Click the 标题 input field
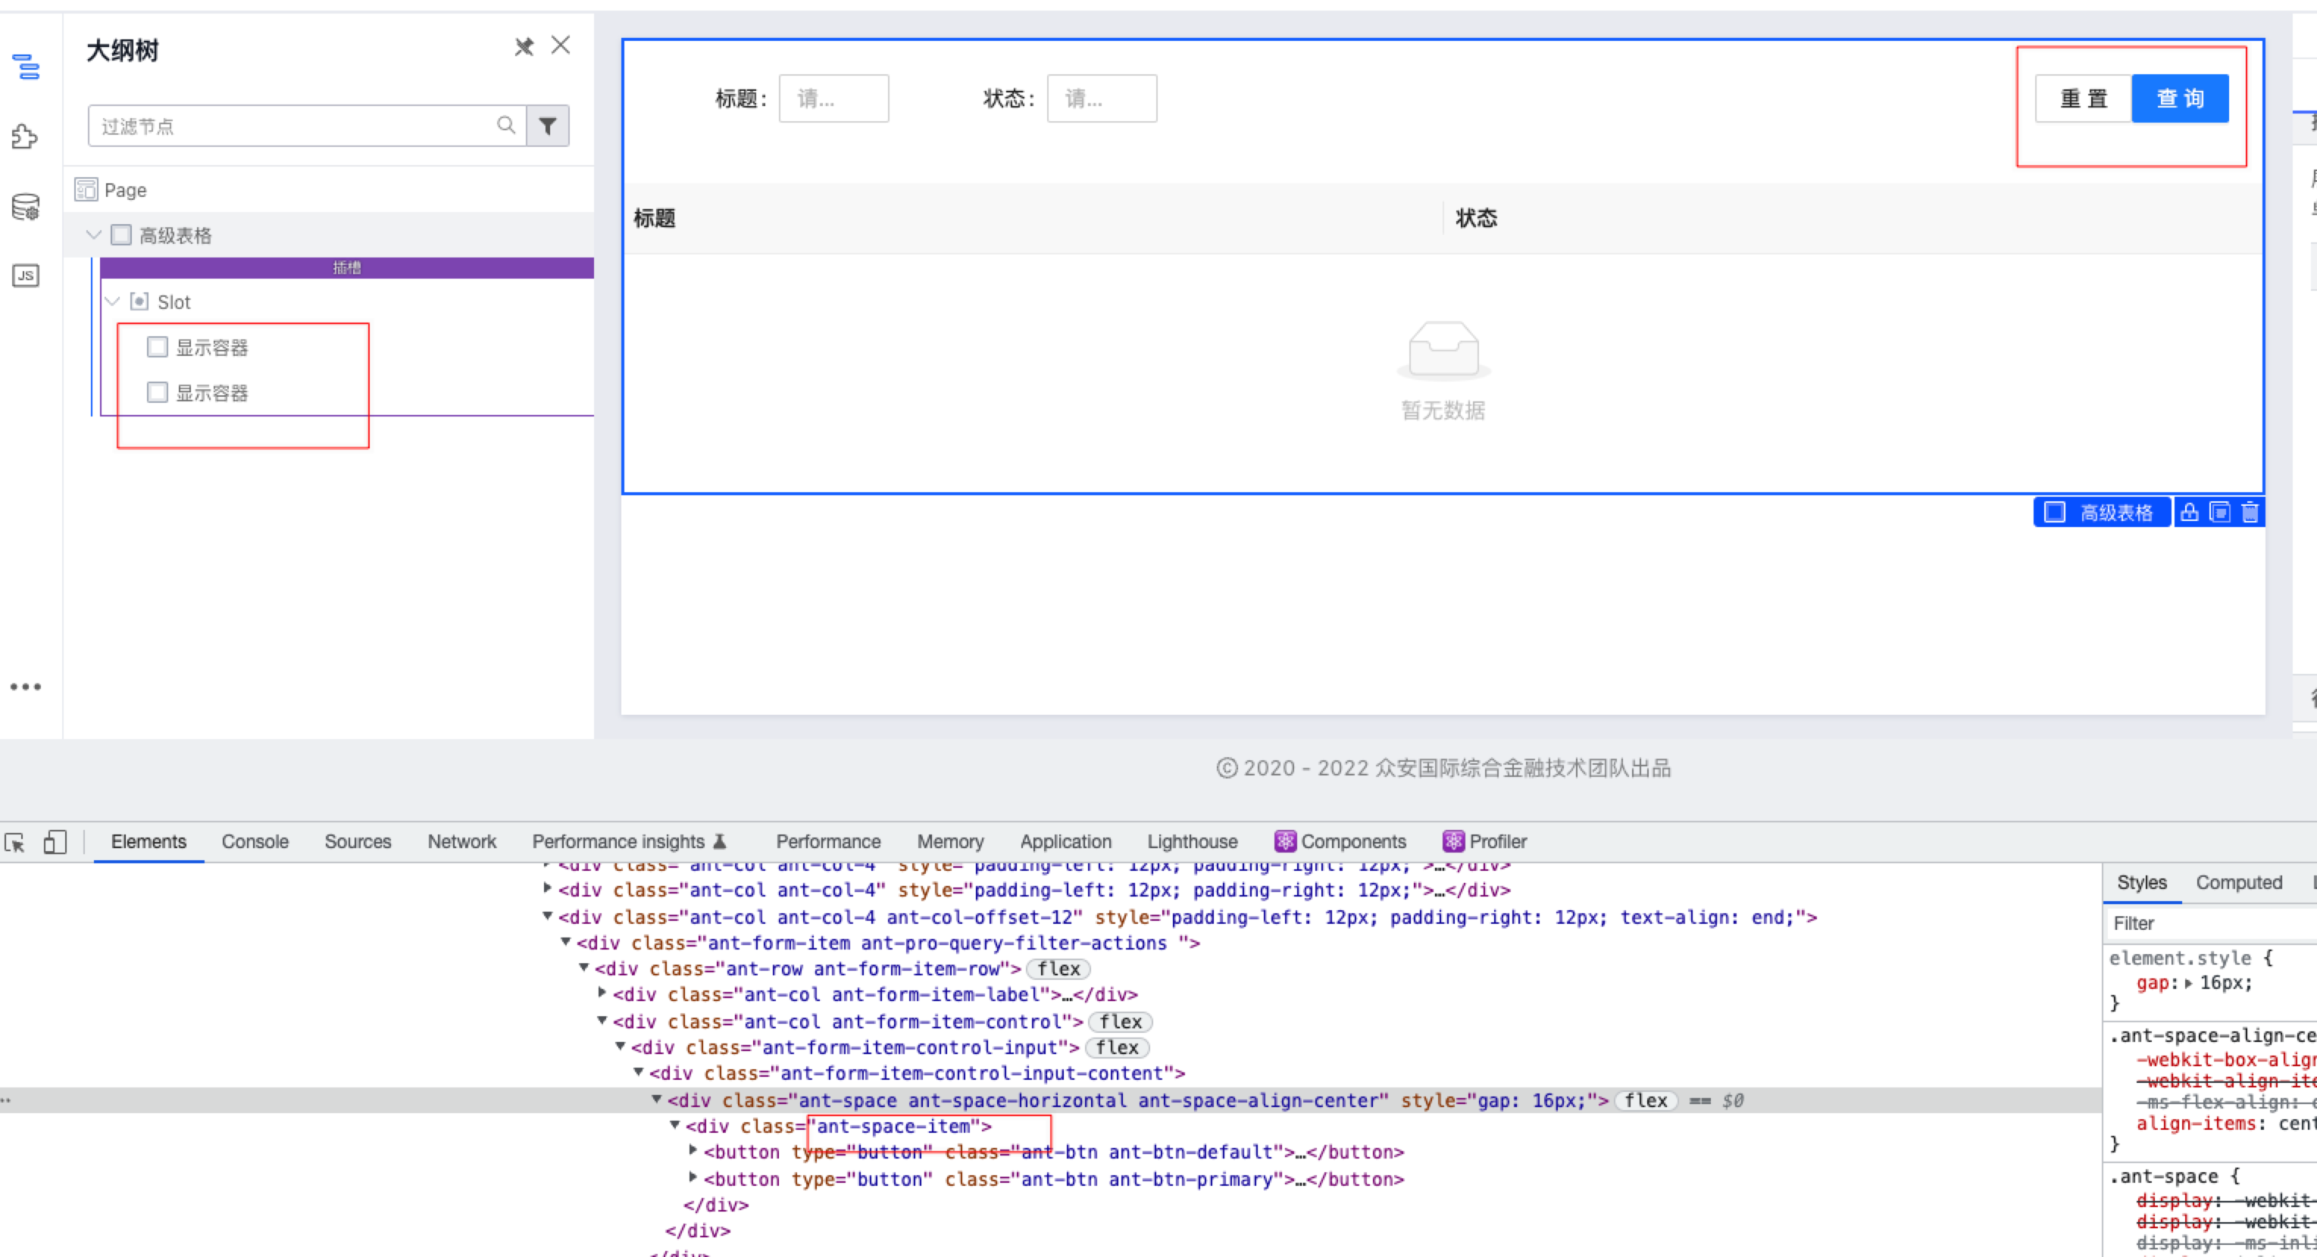The height and width of the screenshot is (1257, 2317). (x=833, y=98)
